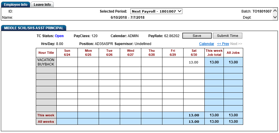
Task: Click the Saturday 6/30 Vacation Buyback hours cell
Action: click(x=194, y=62)
